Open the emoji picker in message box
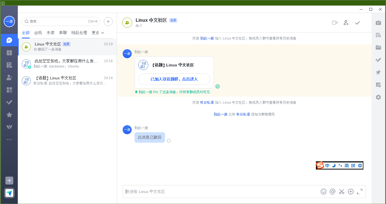Screen dimensions: 386x204 coord(324,192)
